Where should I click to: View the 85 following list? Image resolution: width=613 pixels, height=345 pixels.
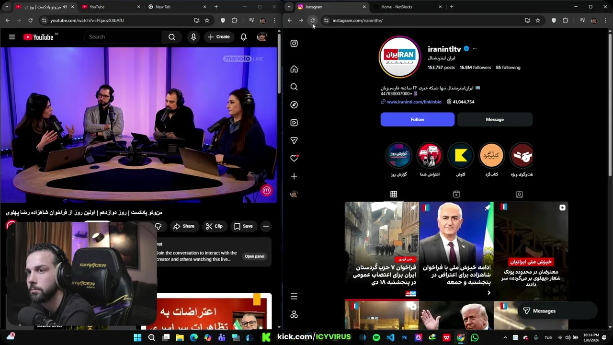click(508, 68)
